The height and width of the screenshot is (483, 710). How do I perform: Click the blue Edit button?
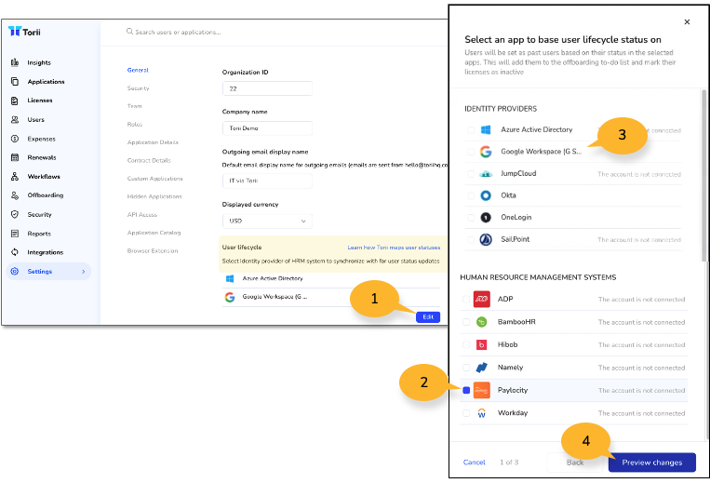point(428,316)
